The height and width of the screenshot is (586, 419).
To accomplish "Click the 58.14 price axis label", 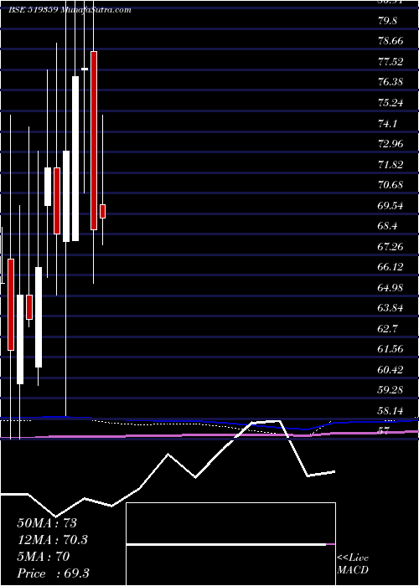I will point(391,411).
